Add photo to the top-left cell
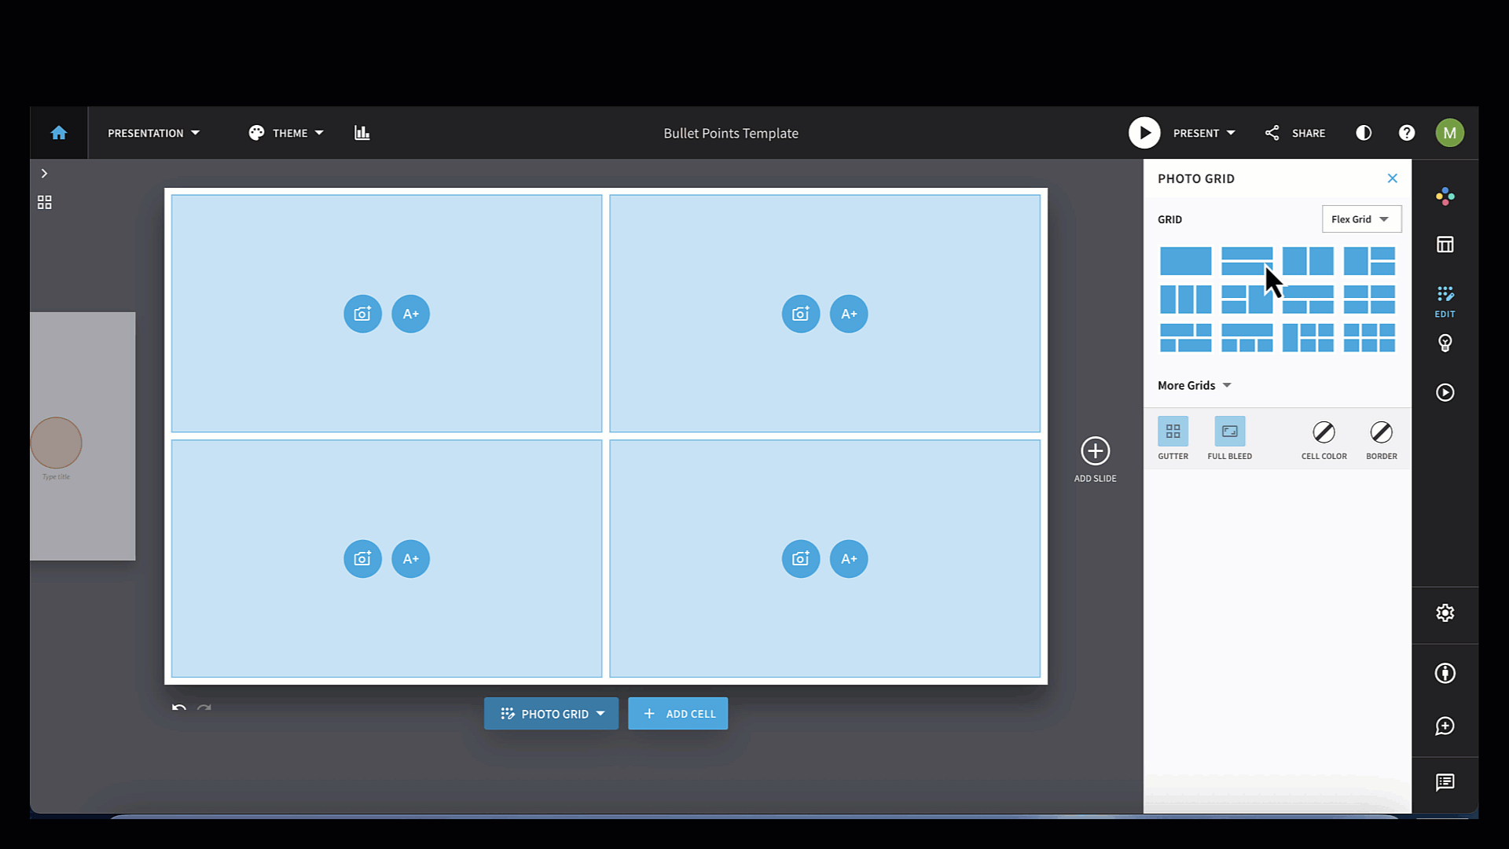Screen dimensions: 1509x849 tap(362, 314)
